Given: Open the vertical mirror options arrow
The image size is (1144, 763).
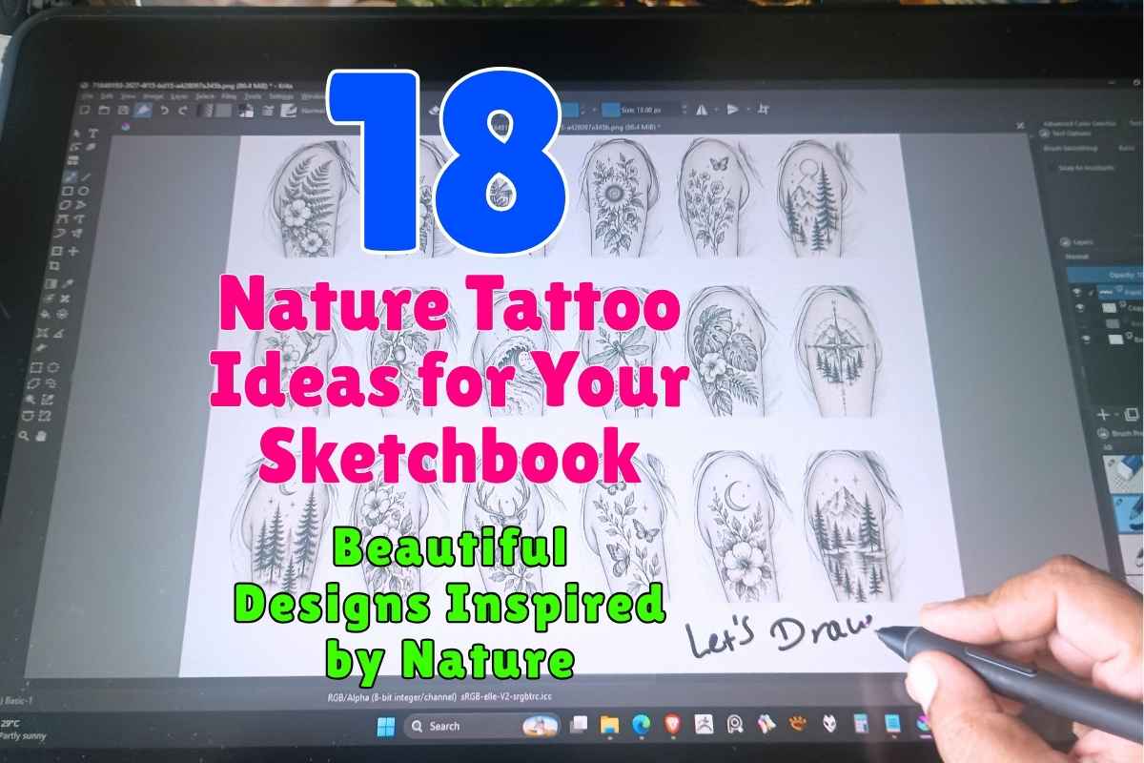Looking at the screenshot, I should coord(748,109).
